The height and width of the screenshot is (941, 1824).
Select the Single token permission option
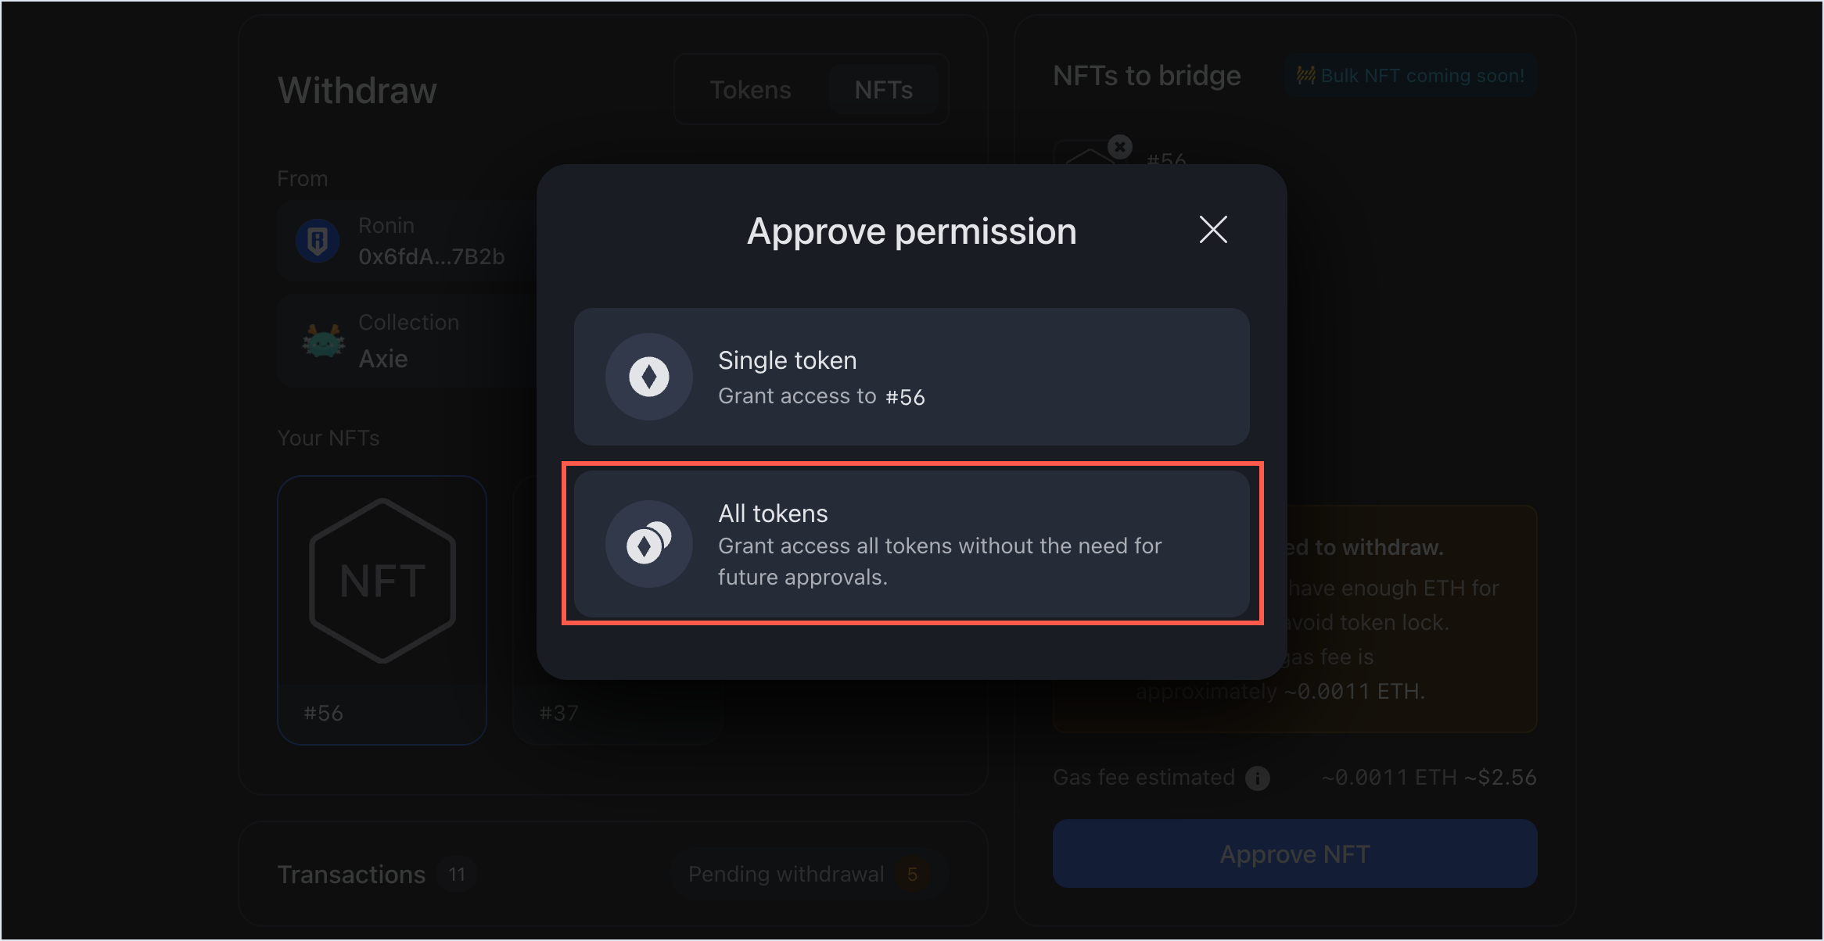coord(910,377)
